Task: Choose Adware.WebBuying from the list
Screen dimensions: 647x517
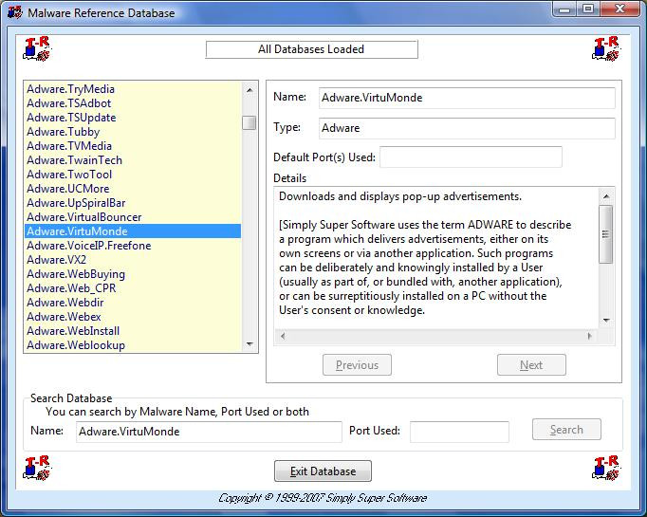Action: [x=133, y=274]
